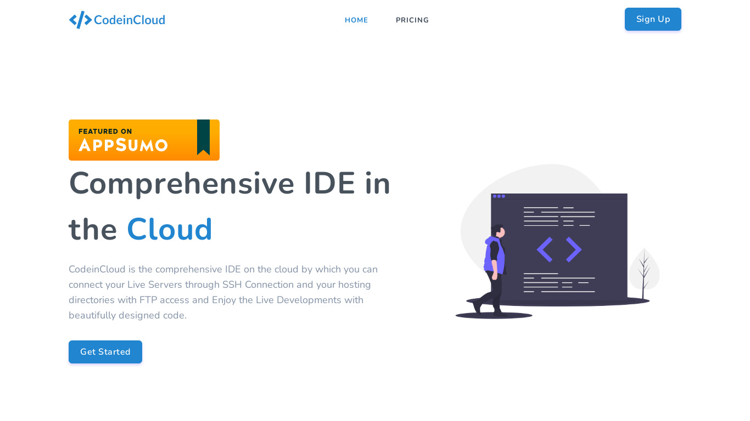Click the Sign Up button
The height and width of the screenshot is (421, 750).
point(653,19)
